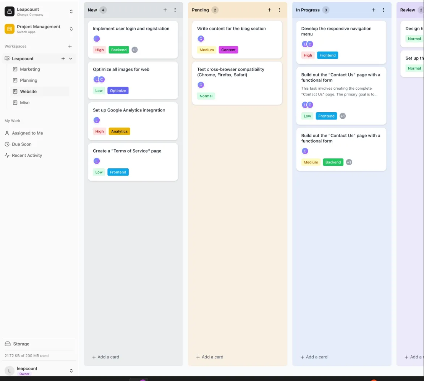Go to Assigned to Me
The image size is (424, 381).
click(27, 133)
